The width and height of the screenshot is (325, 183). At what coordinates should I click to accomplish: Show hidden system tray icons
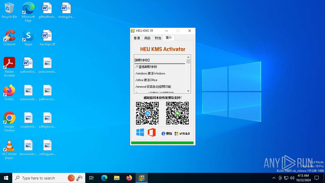(x=274, y=178)
